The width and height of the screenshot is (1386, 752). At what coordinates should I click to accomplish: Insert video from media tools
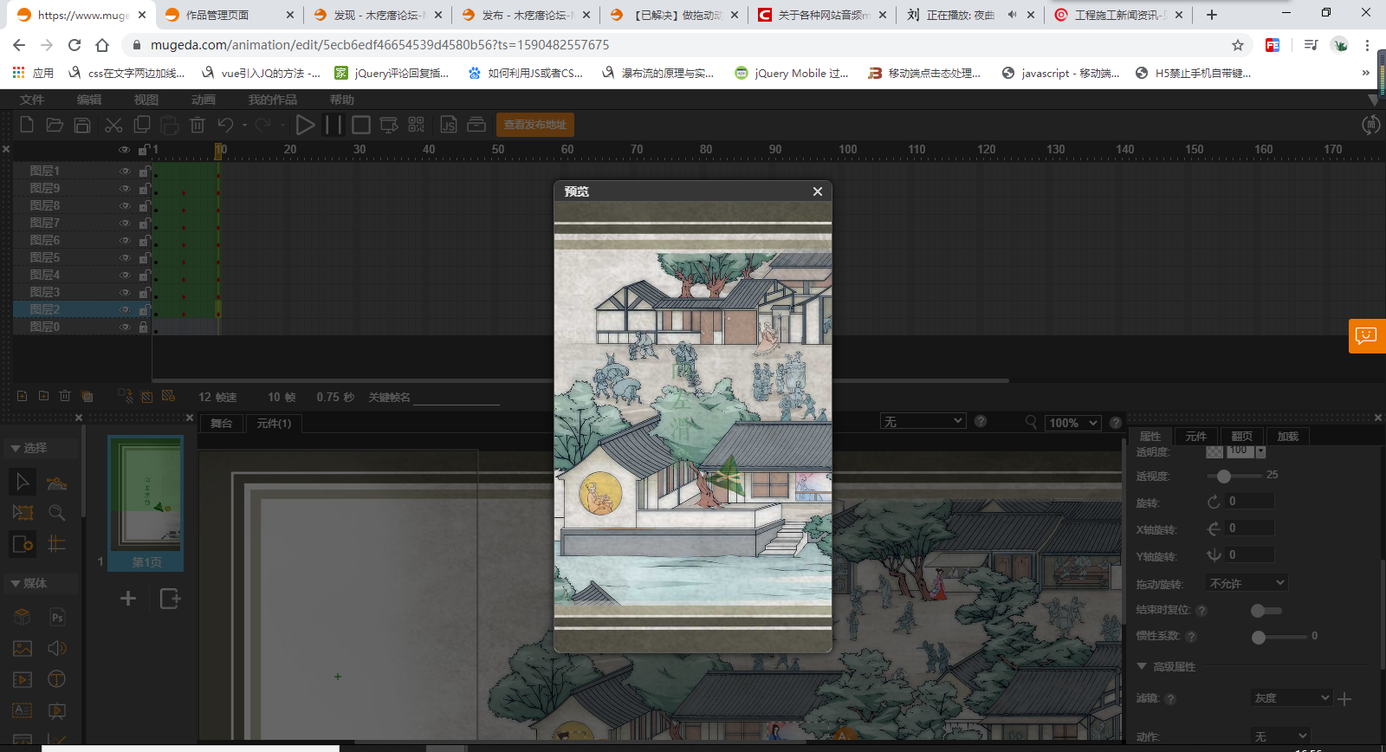[x=23, y=680]
